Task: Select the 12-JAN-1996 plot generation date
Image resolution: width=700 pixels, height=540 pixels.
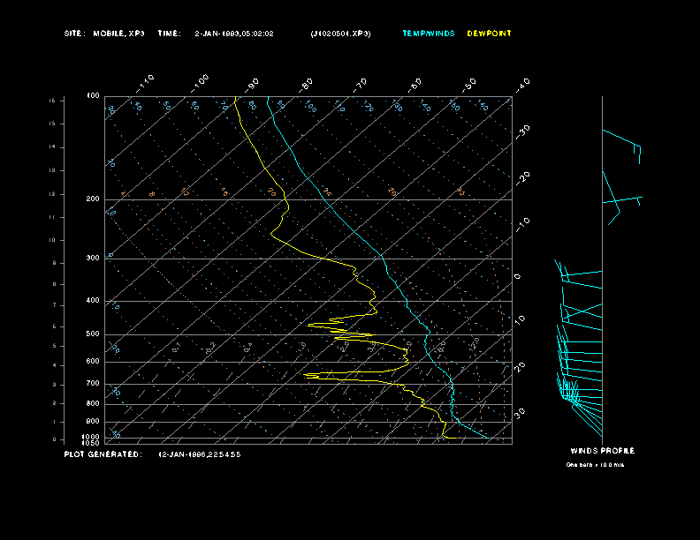Action: pos(200,454)
